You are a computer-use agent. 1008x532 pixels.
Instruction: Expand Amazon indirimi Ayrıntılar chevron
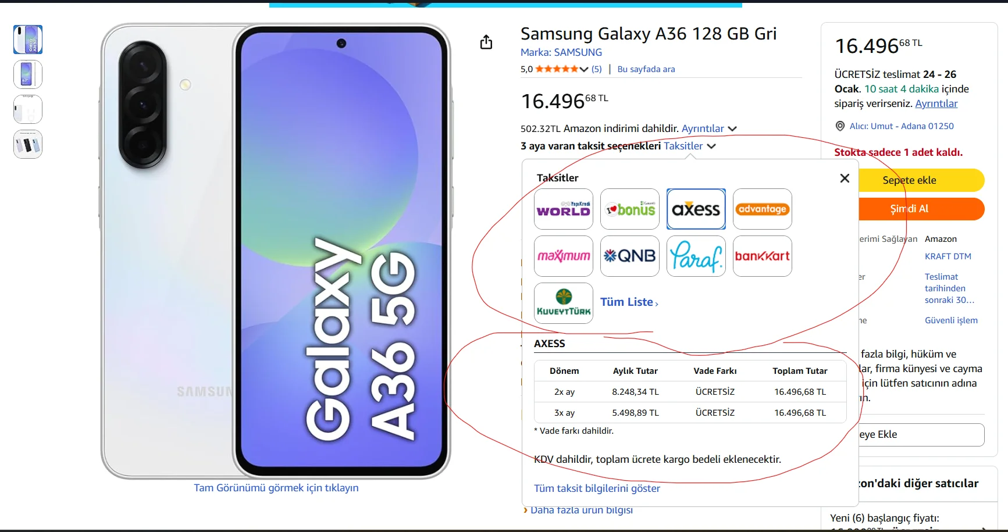click(x=732, y=128)
